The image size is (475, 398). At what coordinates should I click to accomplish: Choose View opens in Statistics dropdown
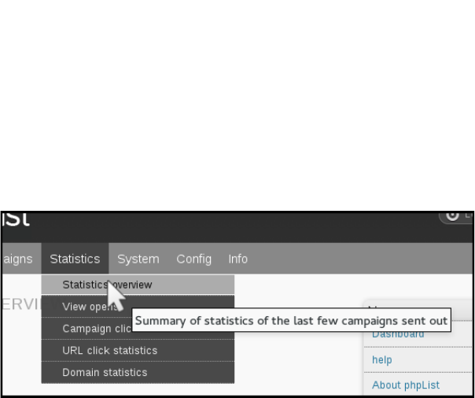click(x=138, y=307)
